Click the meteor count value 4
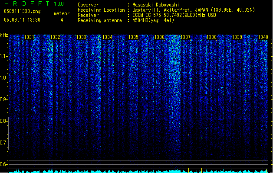The width and height of the screenshot is (273, 173). tap(62, 20)
